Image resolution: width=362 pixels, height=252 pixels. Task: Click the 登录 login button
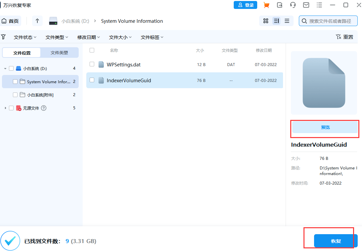[x=245, y=5]
